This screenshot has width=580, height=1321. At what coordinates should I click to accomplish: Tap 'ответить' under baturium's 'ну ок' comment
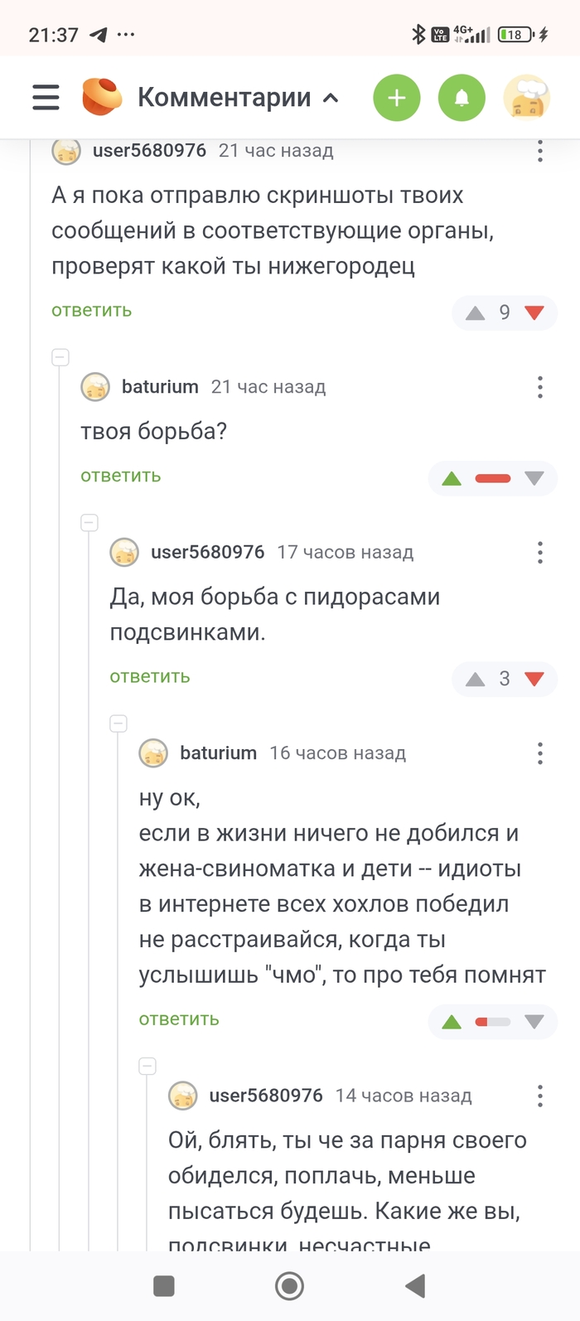point(178,1019)
